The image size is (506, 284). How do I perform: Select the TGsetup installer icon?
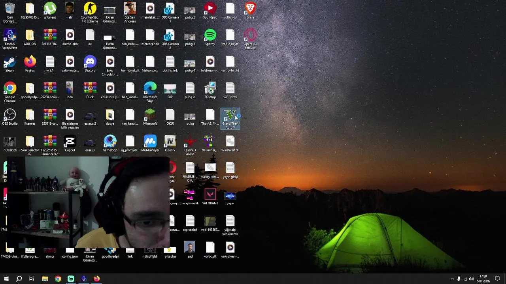coord(210,90)
